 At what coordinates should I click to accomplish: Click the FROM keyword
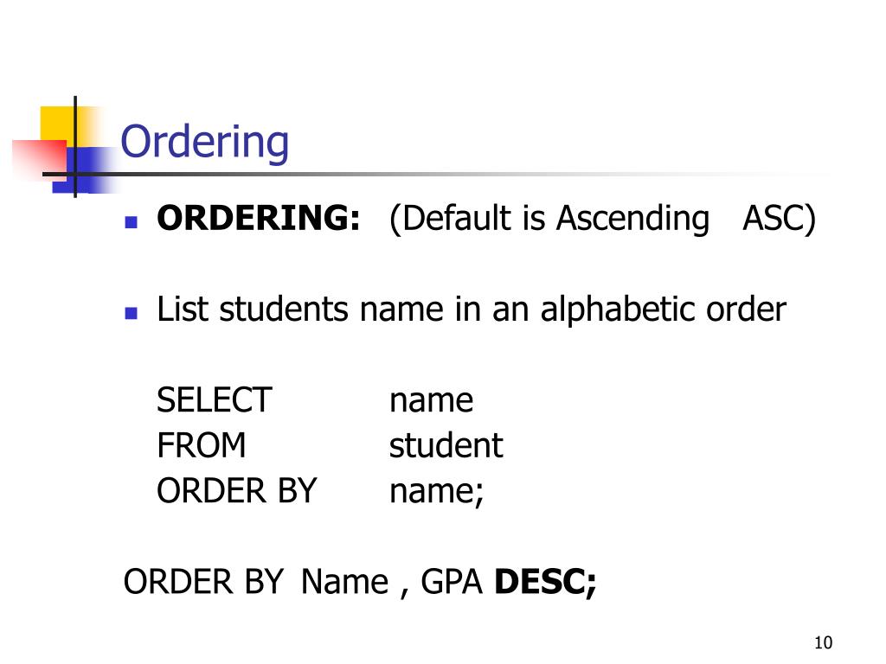point(201,445)
